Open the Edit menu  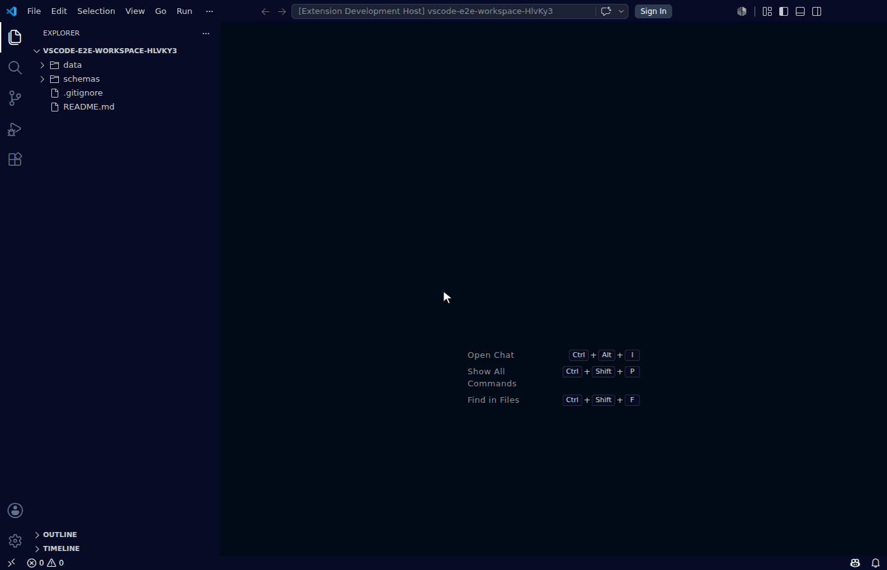click(x=59, y=11)
